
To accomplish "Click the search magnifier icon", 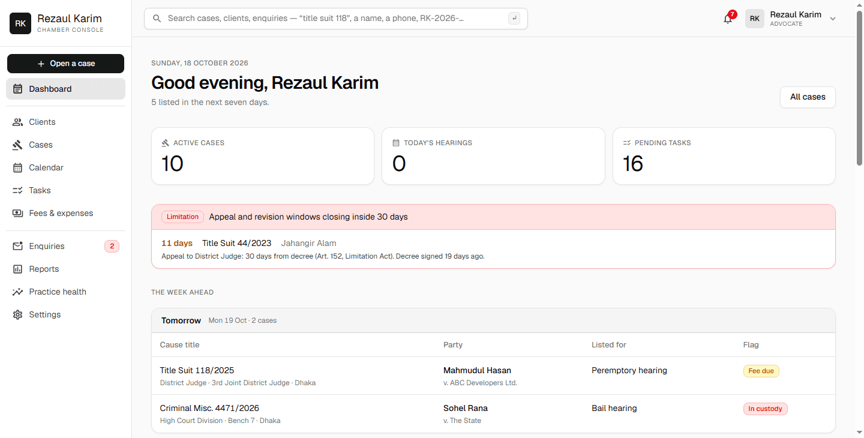I will coord(157,19).
